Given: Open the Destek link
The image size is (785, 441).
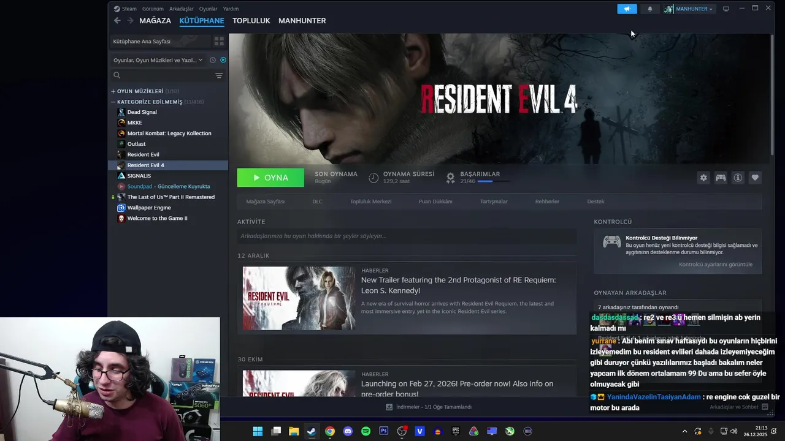Looking at the screenshot, I should (x=595, y=202).
